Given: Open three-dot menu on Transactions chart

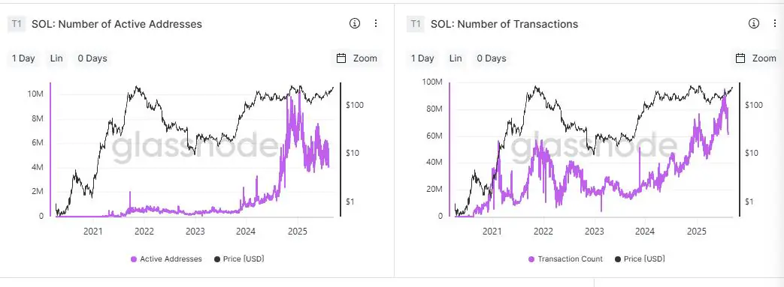Looking at the screenshot, I should pyautogui.click(x=775, y=23).
